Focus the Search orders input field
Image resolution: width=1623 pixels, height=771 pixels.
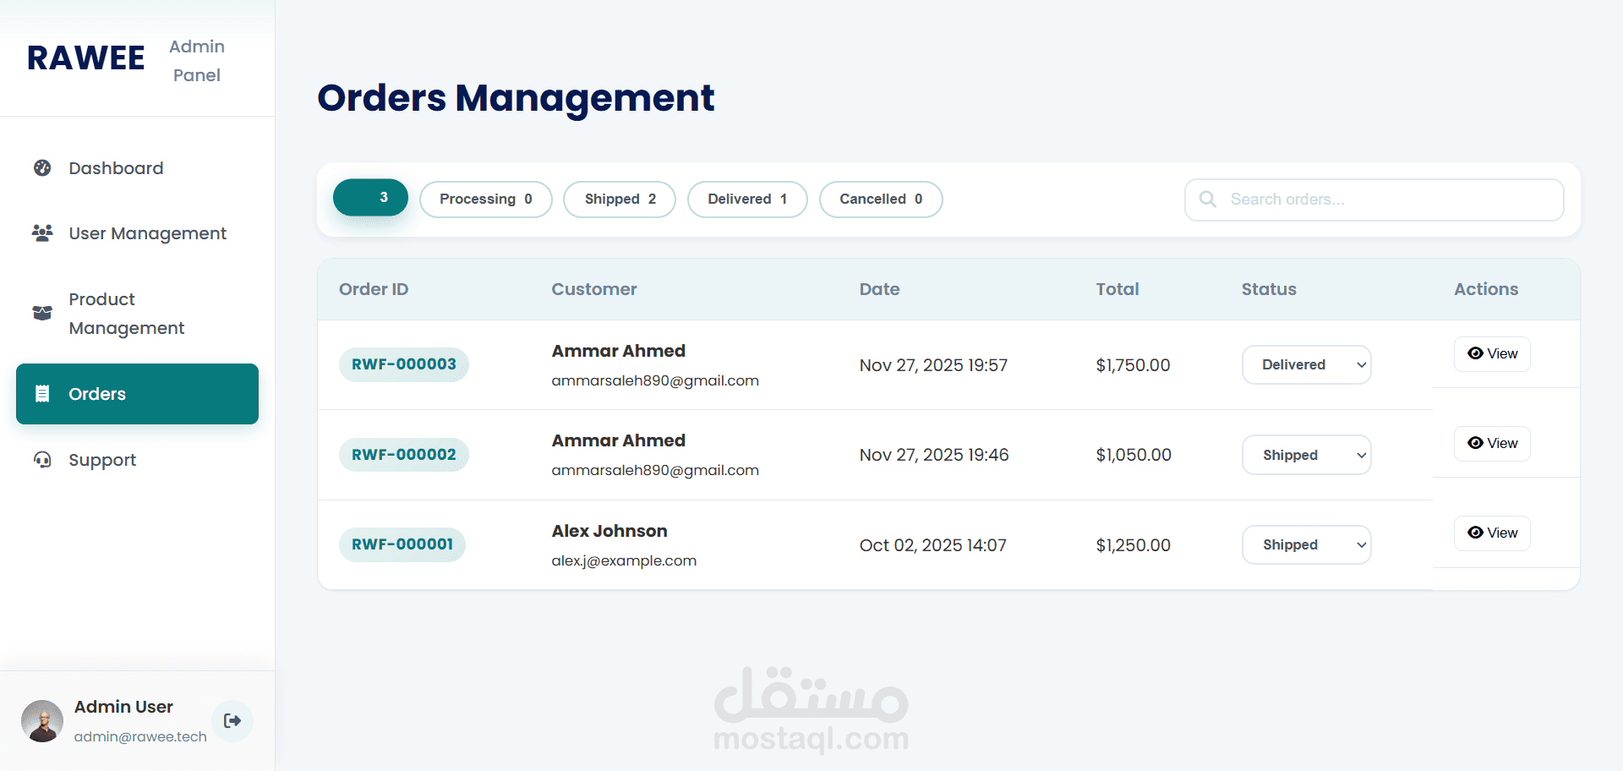pyautogui.click(x=1374, y=200)
